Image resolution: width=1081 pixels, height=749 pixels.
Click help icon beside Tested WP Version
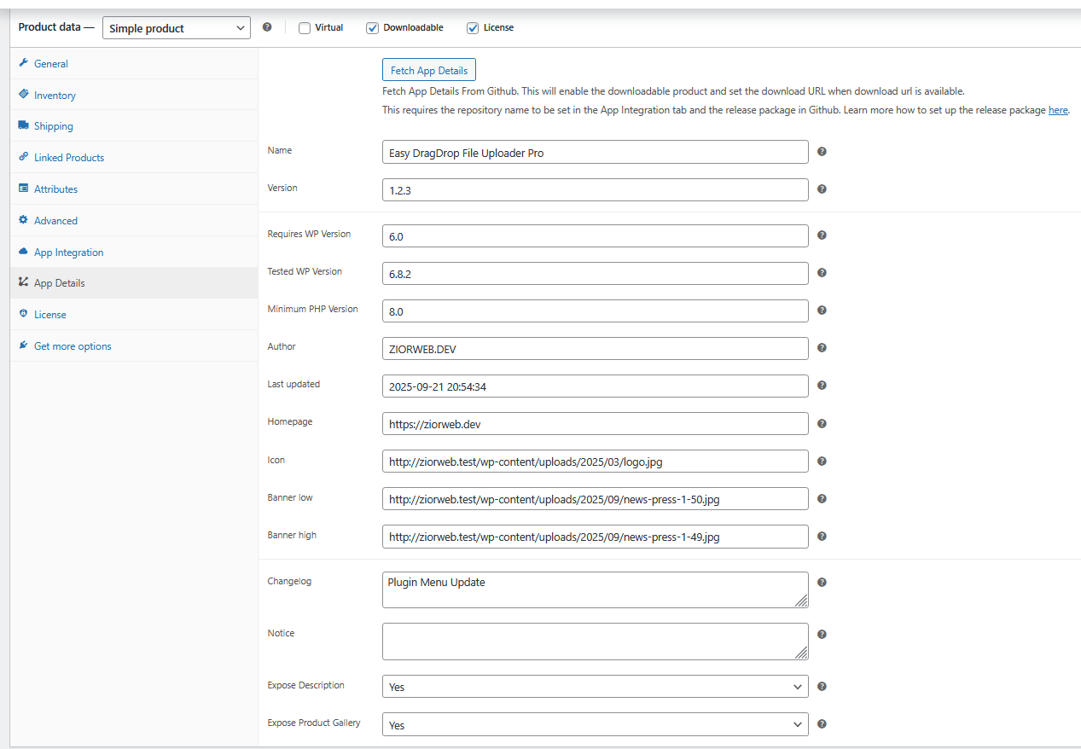pos(822,273)
